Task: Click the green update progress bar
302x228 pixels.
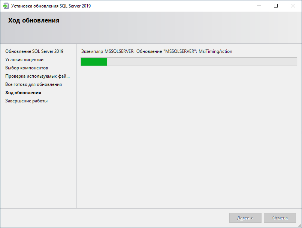Action: (x=189, y=61)
